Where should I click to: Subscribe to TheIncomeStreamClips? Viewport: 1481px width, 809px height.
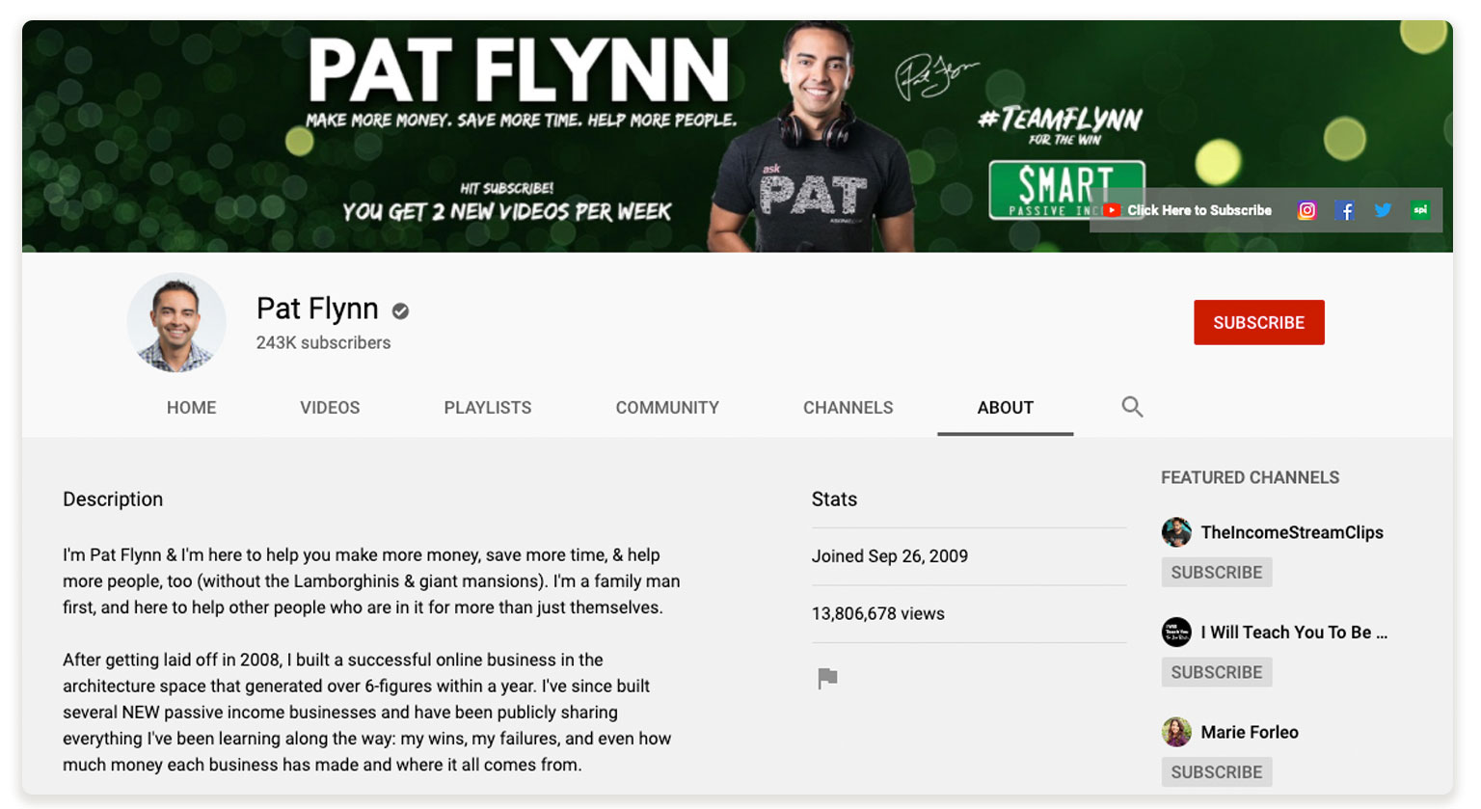pyautogui.click(x=1217, y=573)
